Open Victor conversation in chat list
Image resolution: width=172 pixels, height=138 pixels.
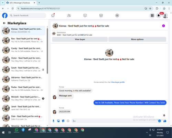pyautogui.click(x=23, y=60)
